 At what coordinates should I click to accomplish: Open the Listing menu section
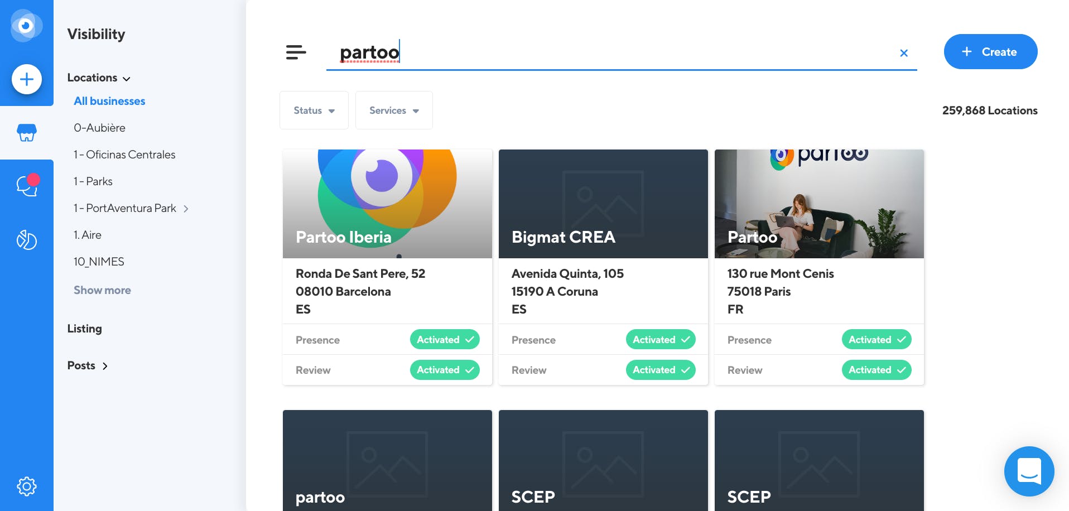(x=85, y=329)
